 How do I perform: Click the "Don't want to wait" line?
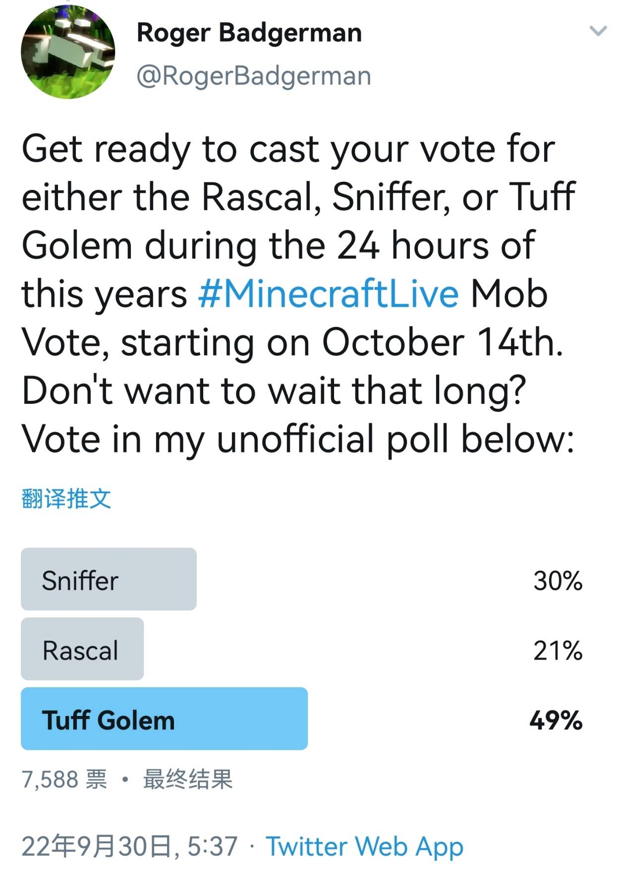click(x=274, y=390)
